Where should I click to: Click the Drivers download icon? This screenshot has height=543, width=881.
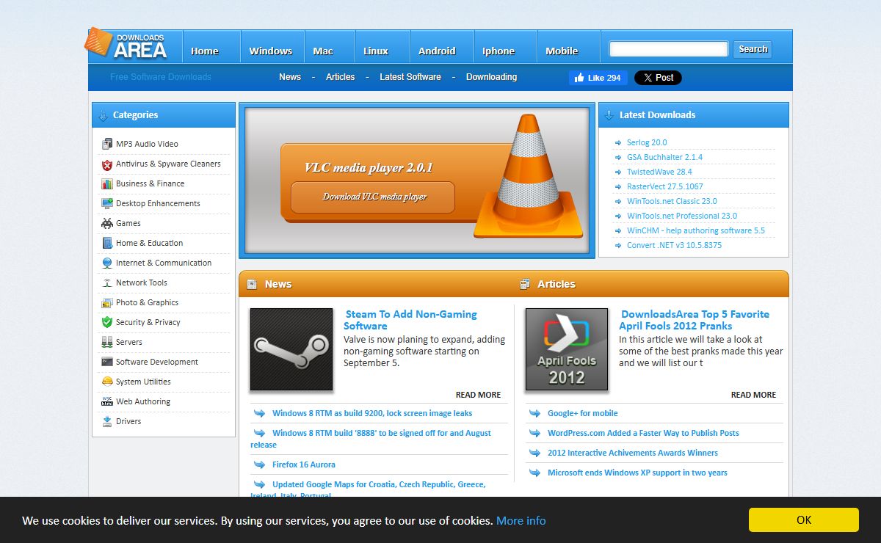coord(107,422)
